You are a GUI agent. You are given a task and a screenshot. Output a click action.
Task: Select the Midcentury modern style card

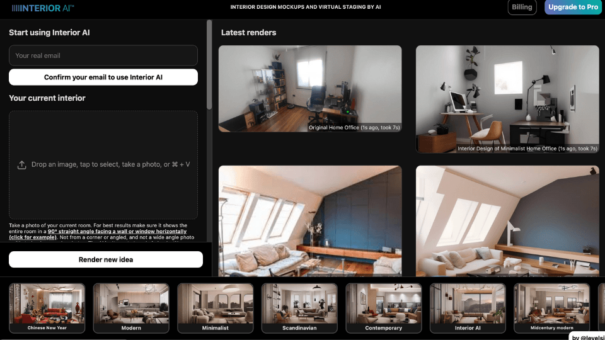[552, 308]
